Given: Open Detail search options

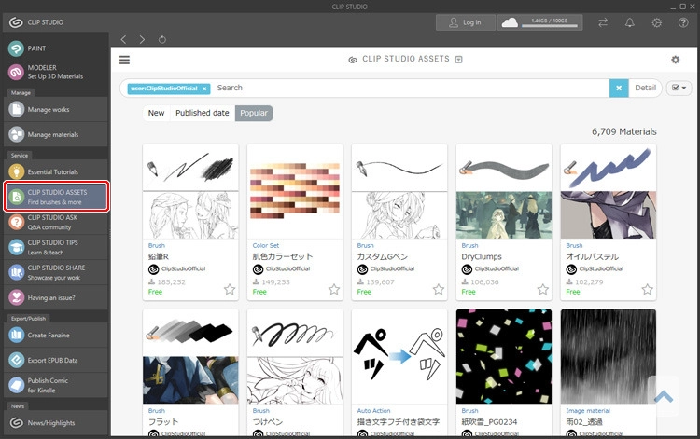Looking at the screenshot, I should pos(646,88).
